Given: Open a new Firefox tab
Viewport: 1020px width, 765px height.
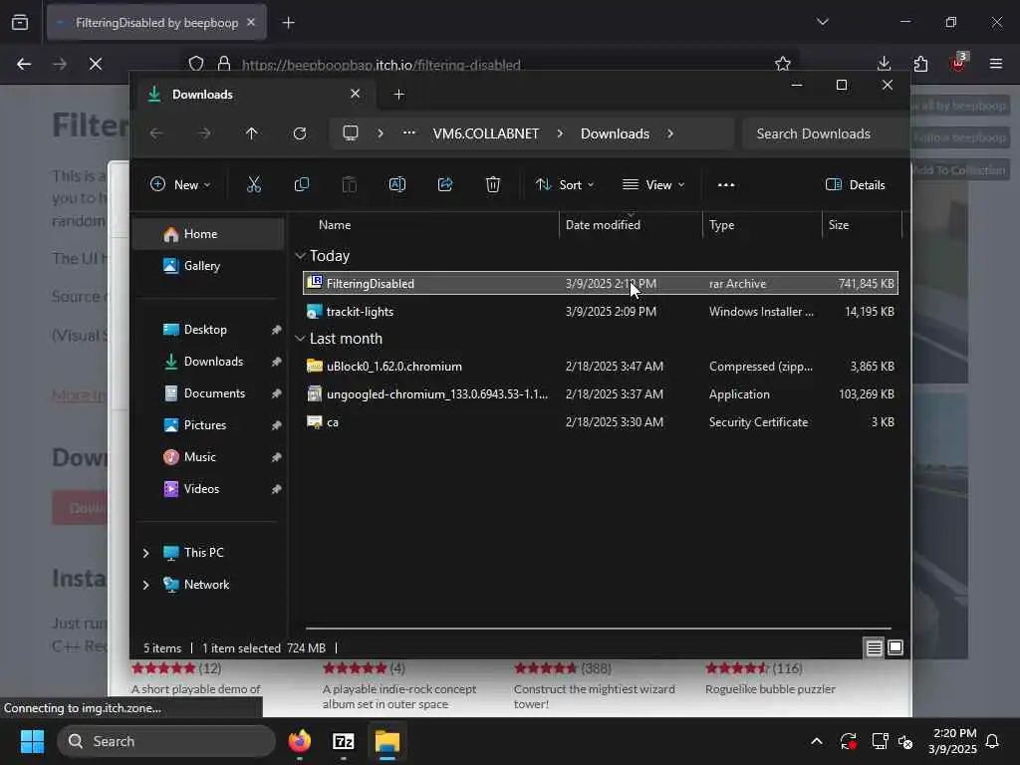Looking at the screenshot, I should [288, 23].
